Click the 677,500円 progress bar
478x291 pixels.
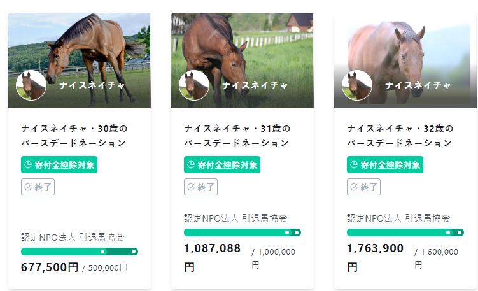tap(80, 252)
